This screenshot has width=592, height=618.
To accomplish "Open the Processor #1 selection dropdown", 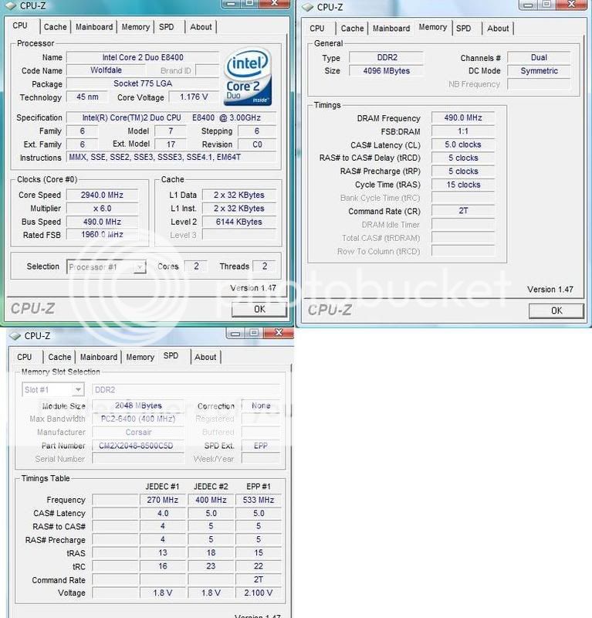I will (139, 267).
